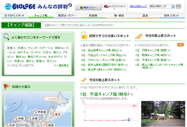The image size is (187, 127).
Task: Select the 温泉 category tab
Action: point(145,16)
